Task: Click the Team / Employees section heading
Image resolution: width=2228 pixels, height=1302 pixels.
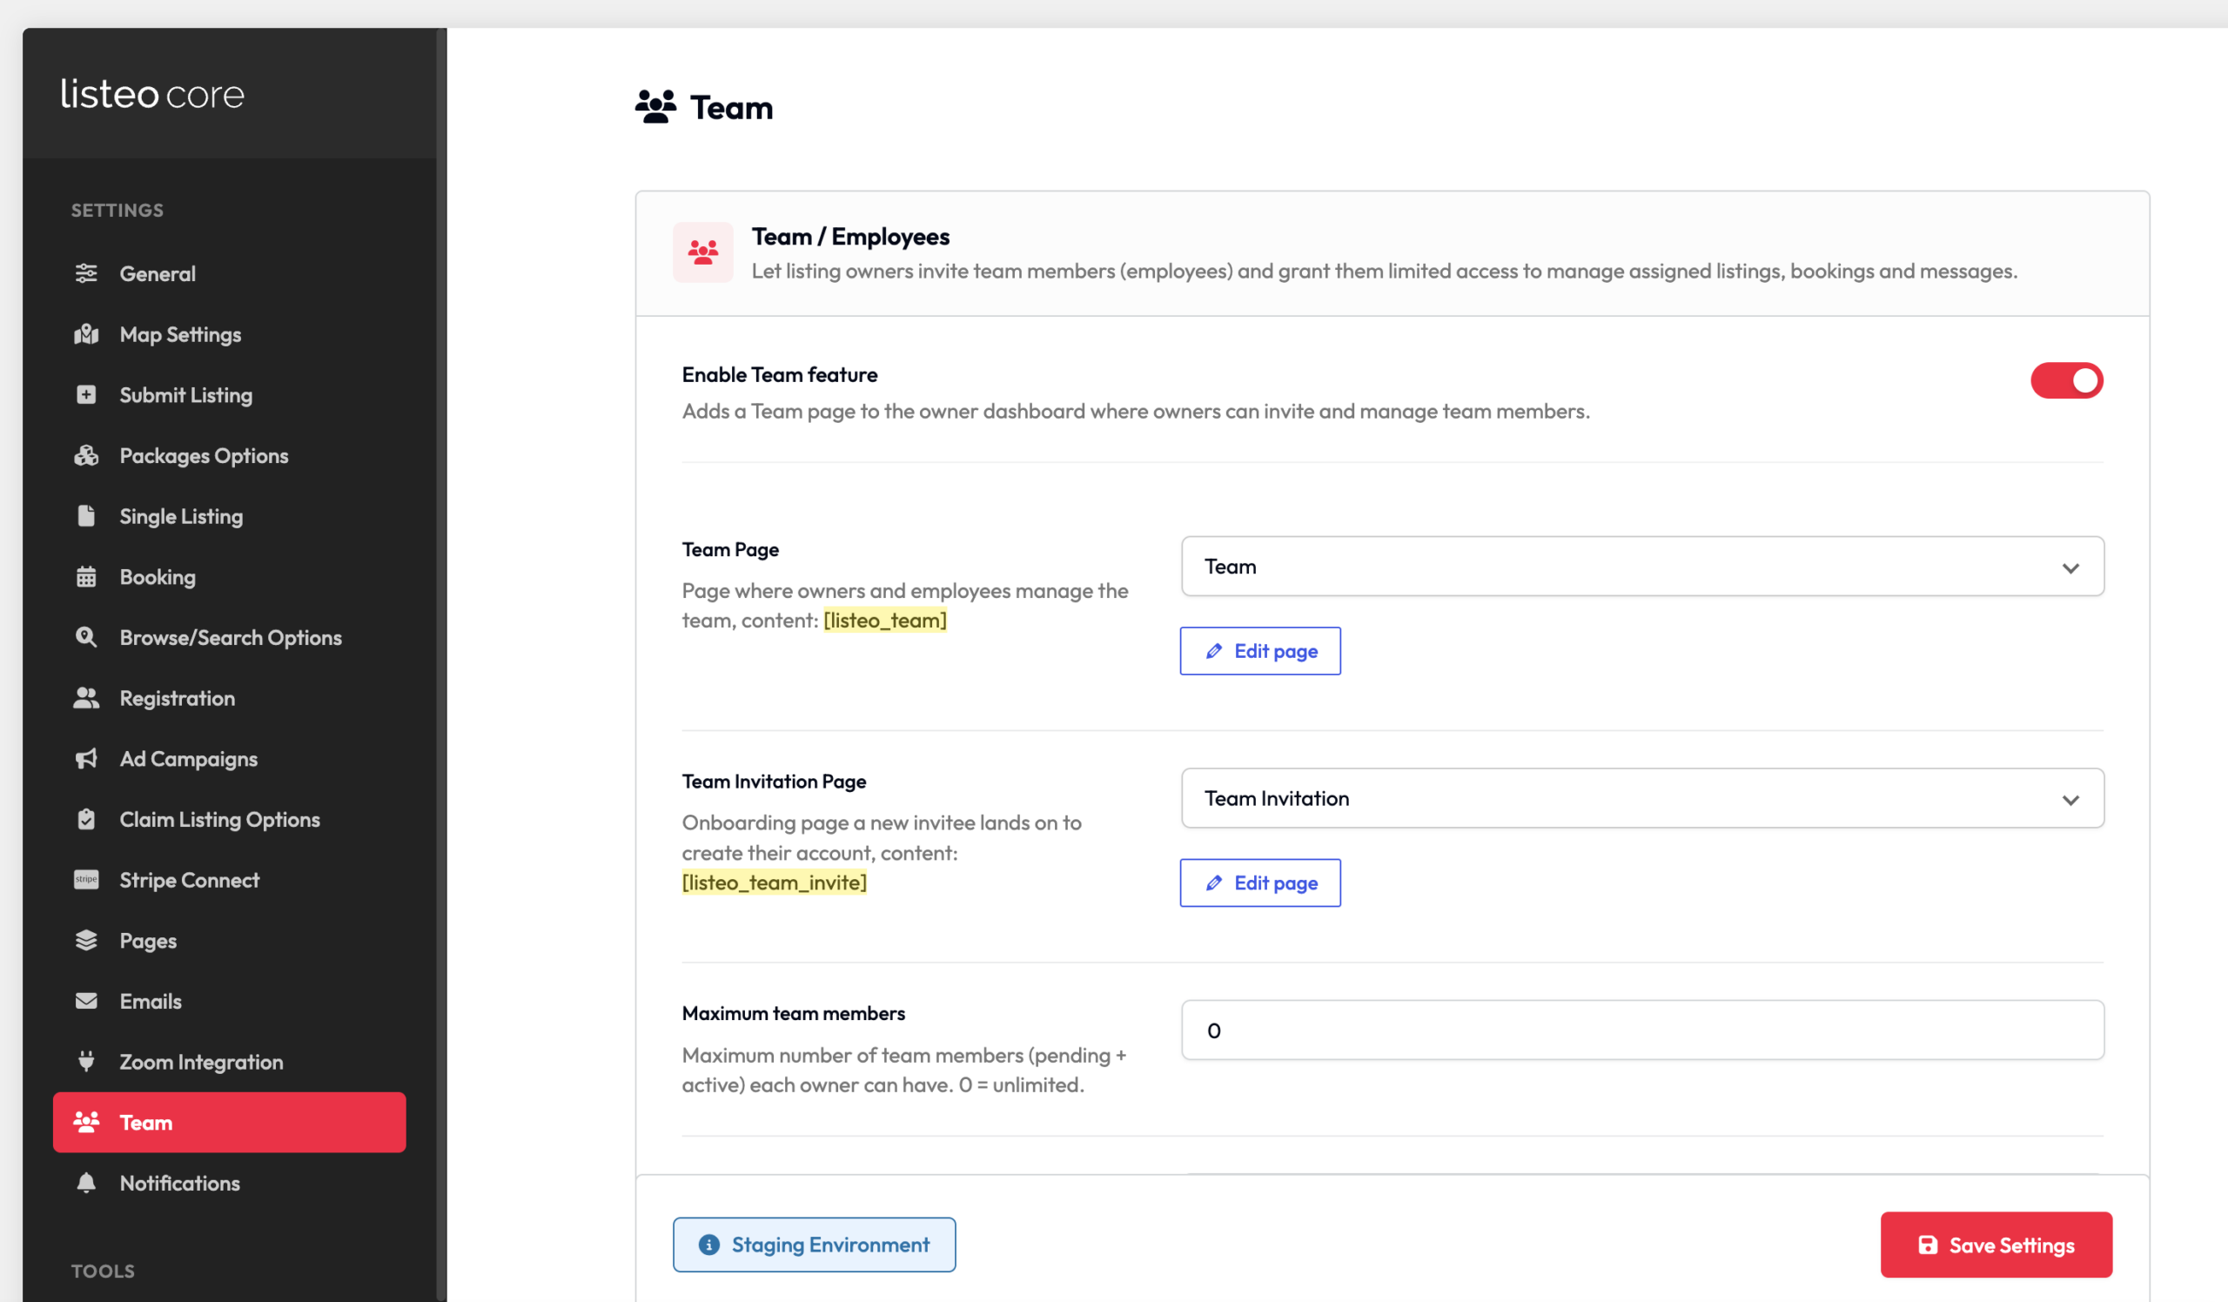Action: (849, 236)
